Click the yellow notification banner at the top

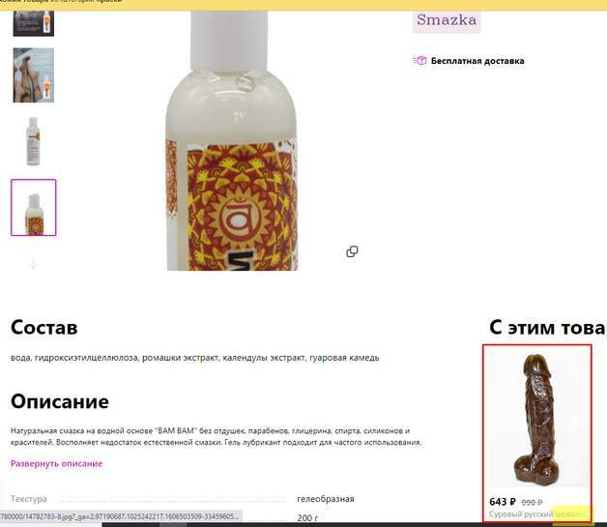[x=303, y=5]
